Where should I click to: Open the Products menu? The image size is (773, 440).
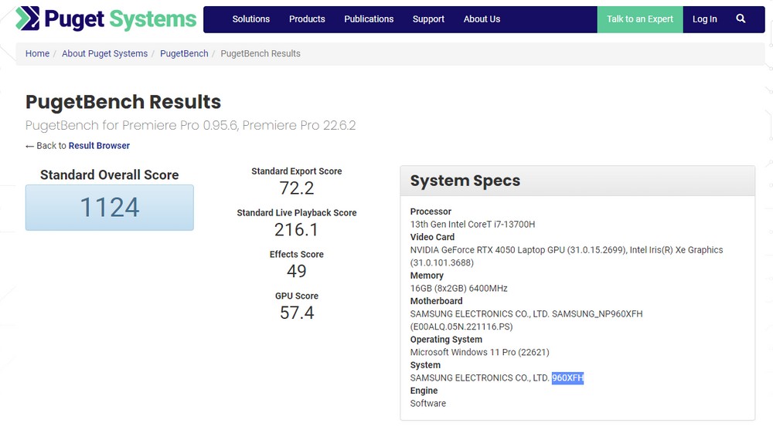point(307,19)
